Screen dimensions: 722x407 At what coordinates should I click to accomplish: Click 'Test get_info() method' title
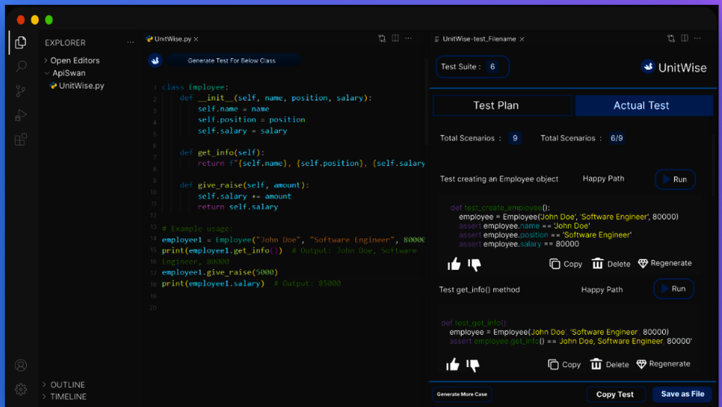click(x=479, y=289)
